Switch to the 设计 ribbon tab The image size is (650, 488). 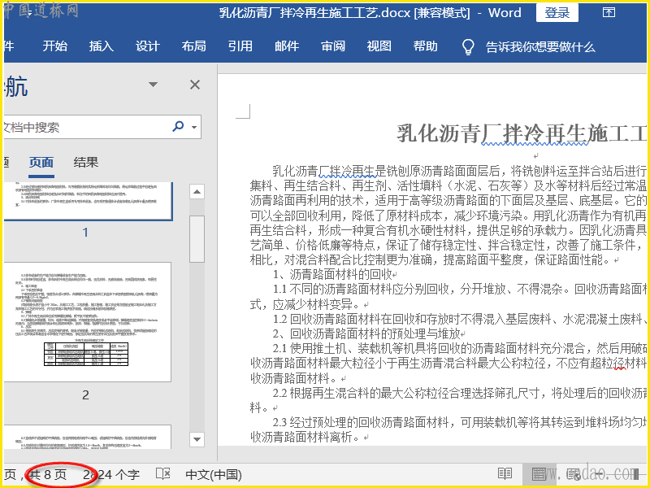pyautogui.click(x=148, y=46)
